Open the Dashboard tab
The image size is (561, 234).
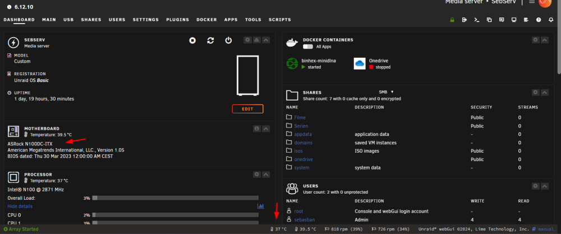pos(19,20)
